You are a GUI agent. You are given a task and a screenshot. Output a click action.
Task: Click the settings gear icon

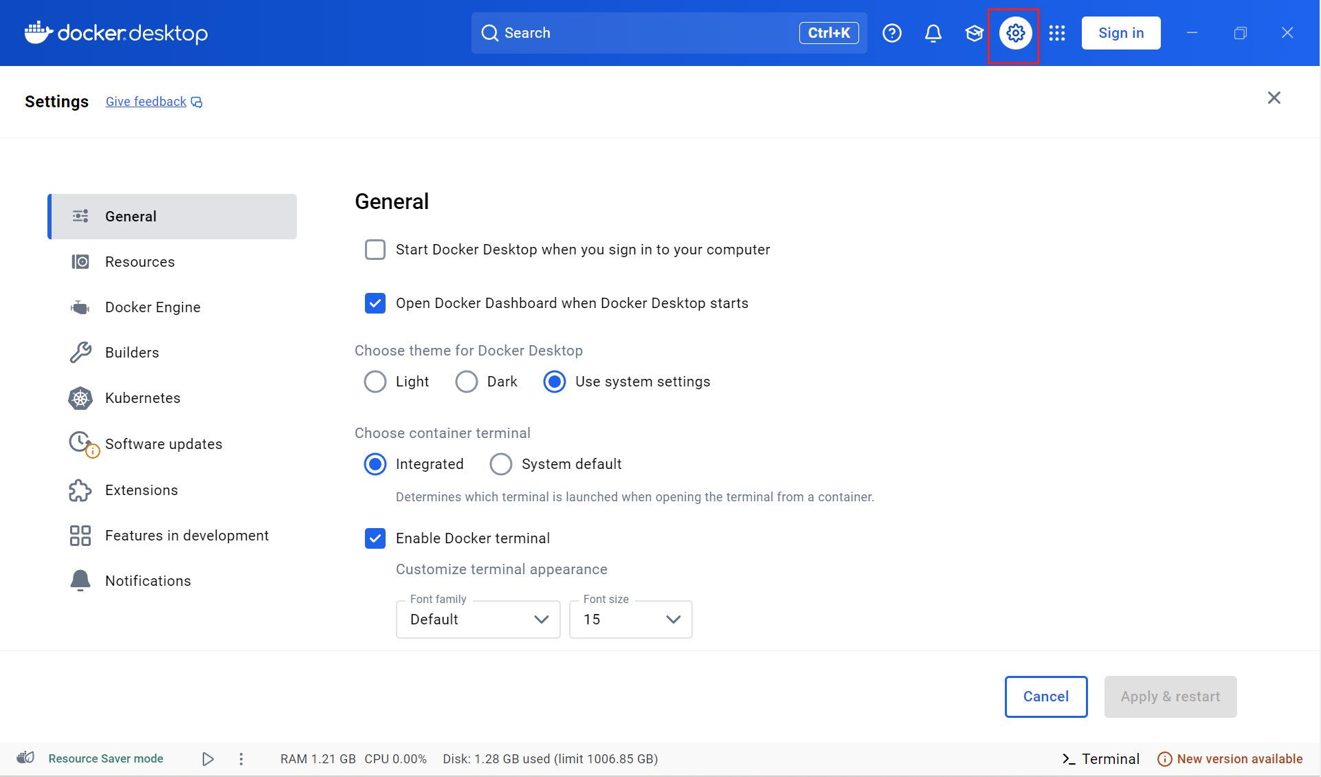point(1015,33)
